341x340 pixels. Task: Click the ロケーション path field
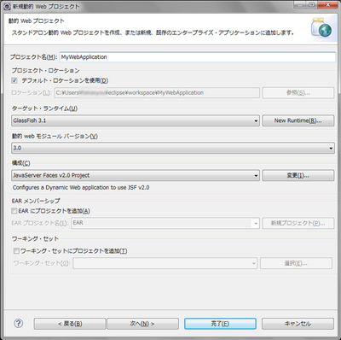pos(157,93)
